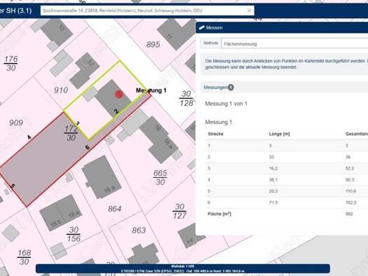The image size is (368, 276).
Task: Click segment label 5 on the red polygon
Action: coord(13,186)
